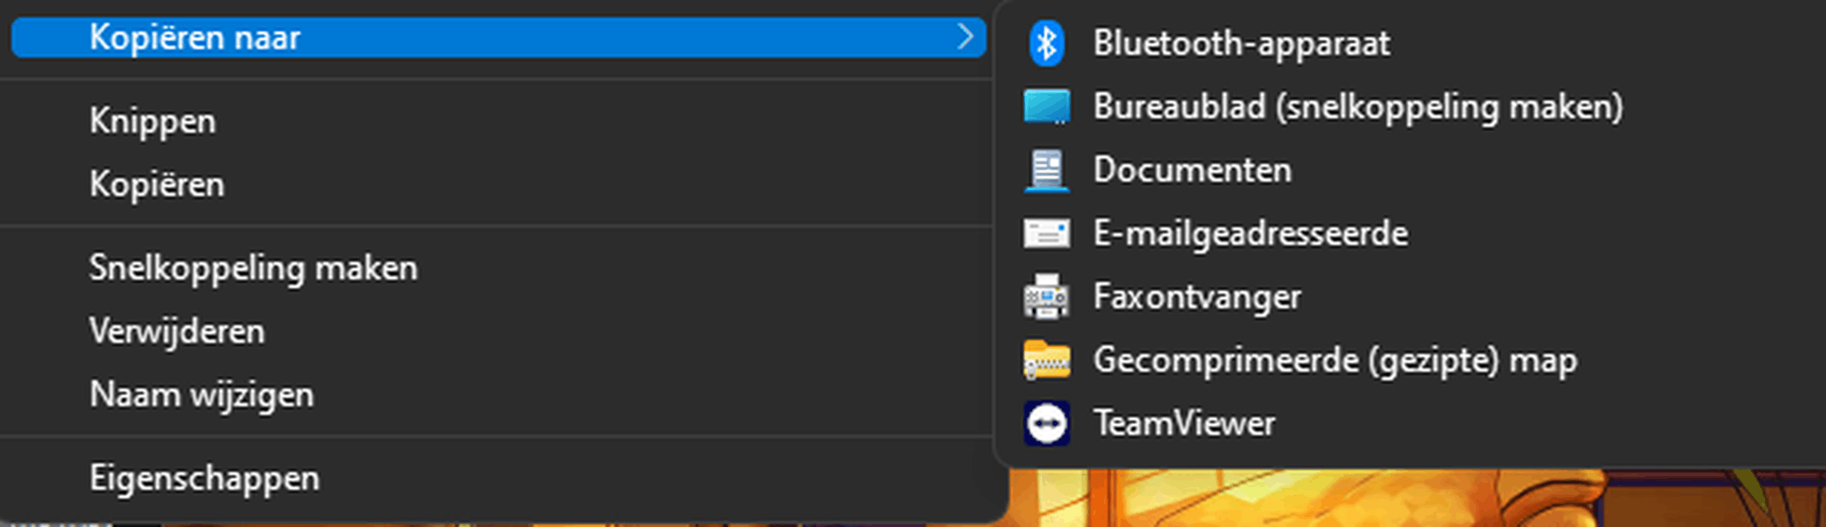Screen dimensions: 1826x527
Task: Click the Bureaublad desktop icon
Action: click(1046, 107)
